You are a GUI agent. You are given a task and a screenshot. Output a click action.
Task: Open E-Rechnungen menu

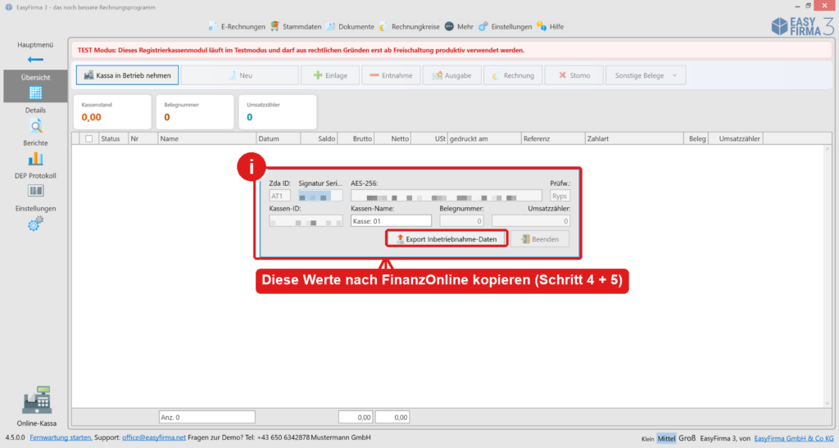coord(237,27)
